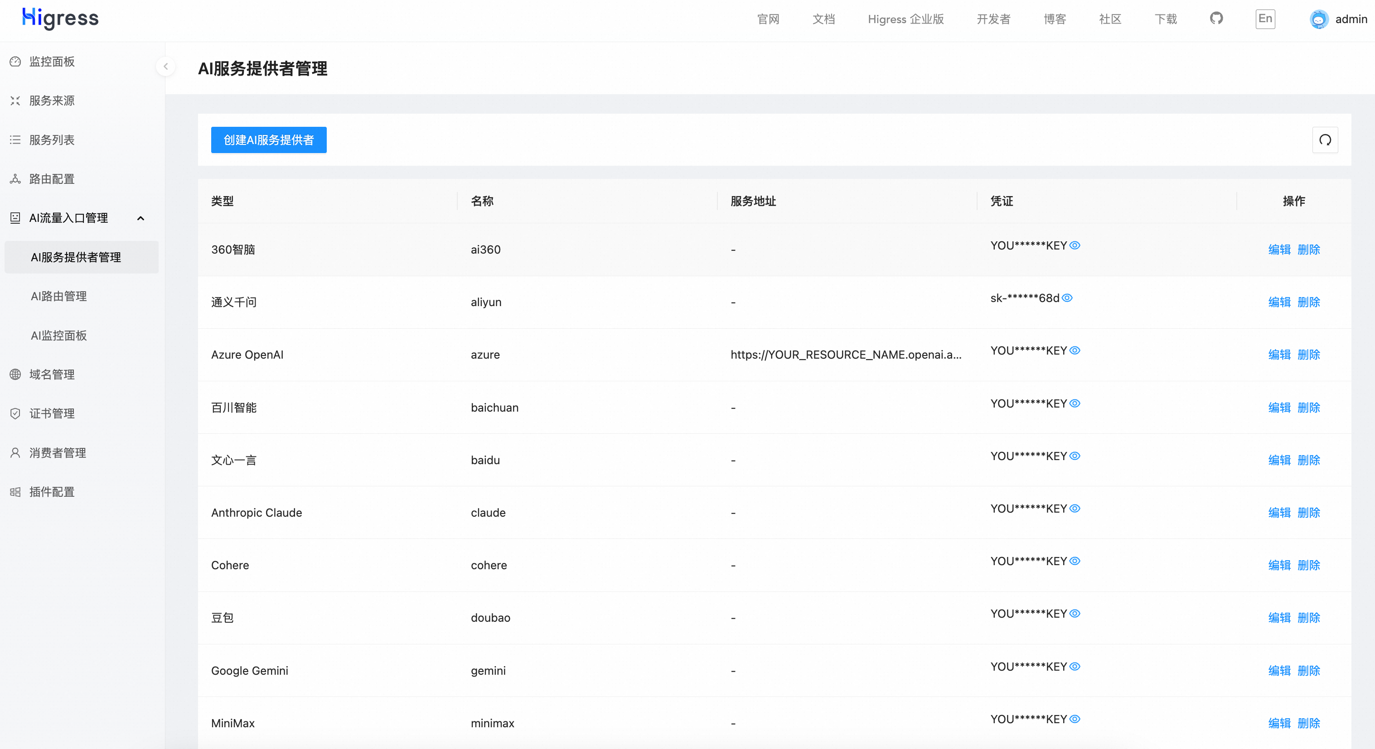Switch interface language via the En selector

click(1265, 19)
